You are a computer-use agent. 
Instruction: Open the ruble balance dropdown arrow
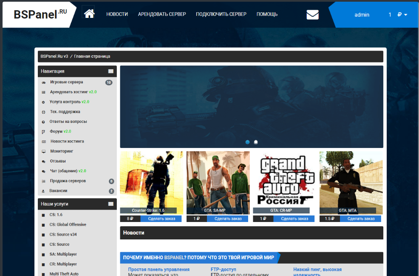pos(405,15)
